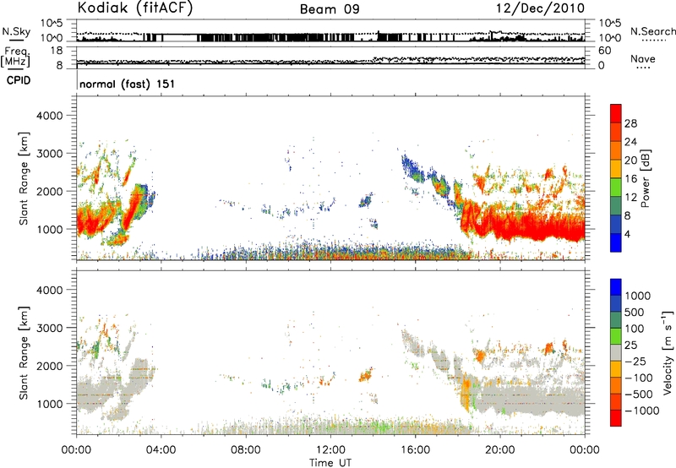Click the 'Freq. [MHz]' axis label

pyautogui.click(x=16, y=57)
